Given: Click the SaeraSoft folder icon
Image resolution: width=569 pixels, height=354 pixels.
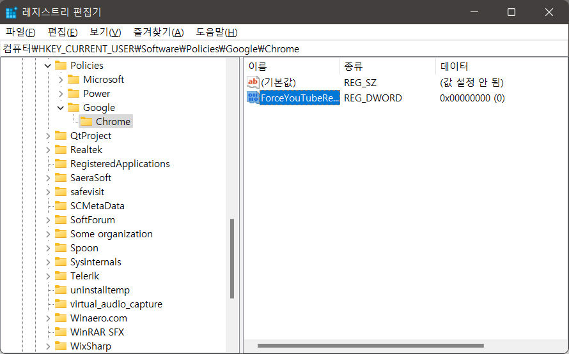Looking at the screenshot, I should point(61,178).
